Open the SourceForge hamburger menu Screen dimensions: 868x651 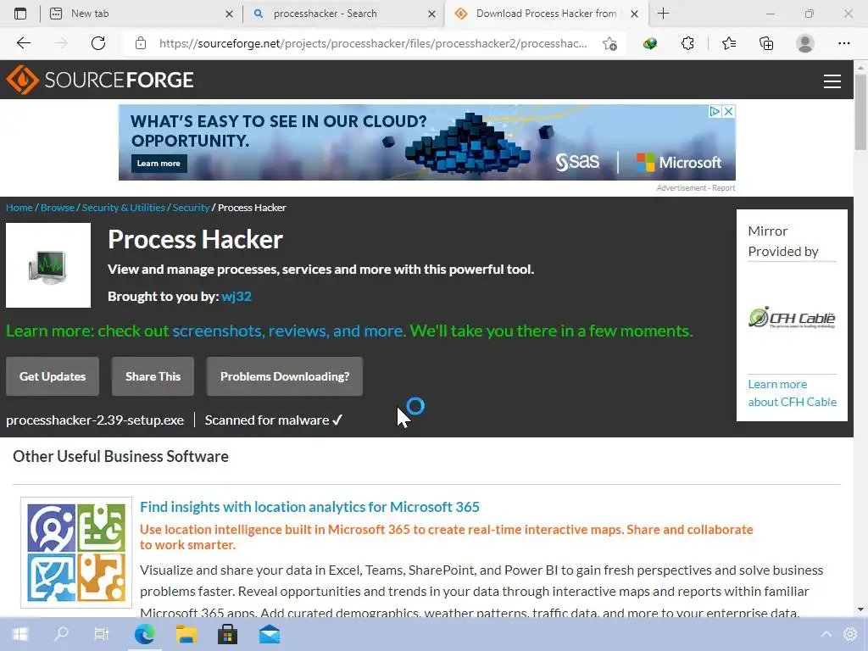click(x=832, y=81)
